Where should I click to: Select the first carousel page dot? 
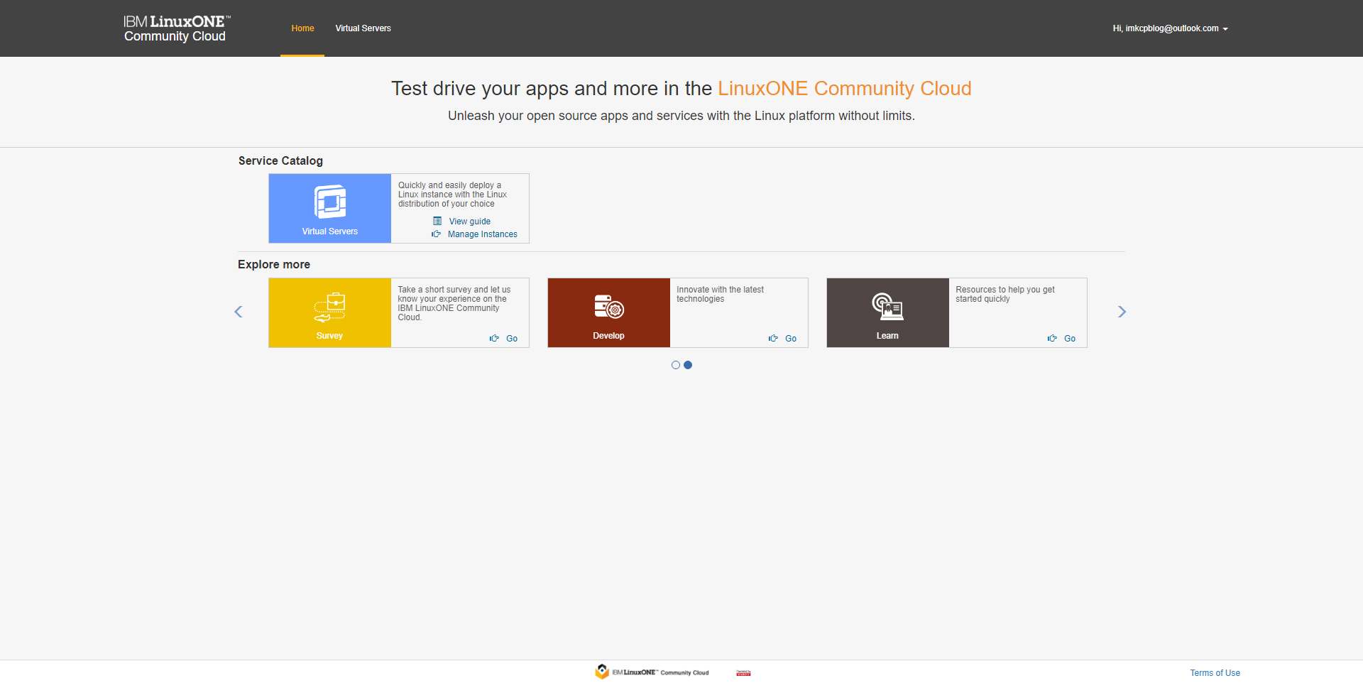[x=676, y=365]
